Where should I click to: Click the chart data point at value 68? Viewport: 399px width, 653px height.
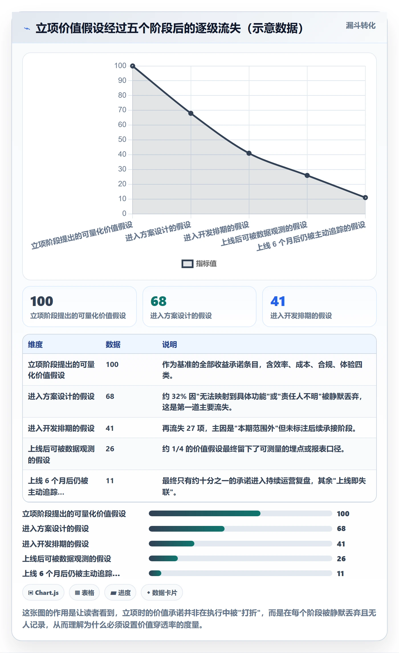point(191,113)
